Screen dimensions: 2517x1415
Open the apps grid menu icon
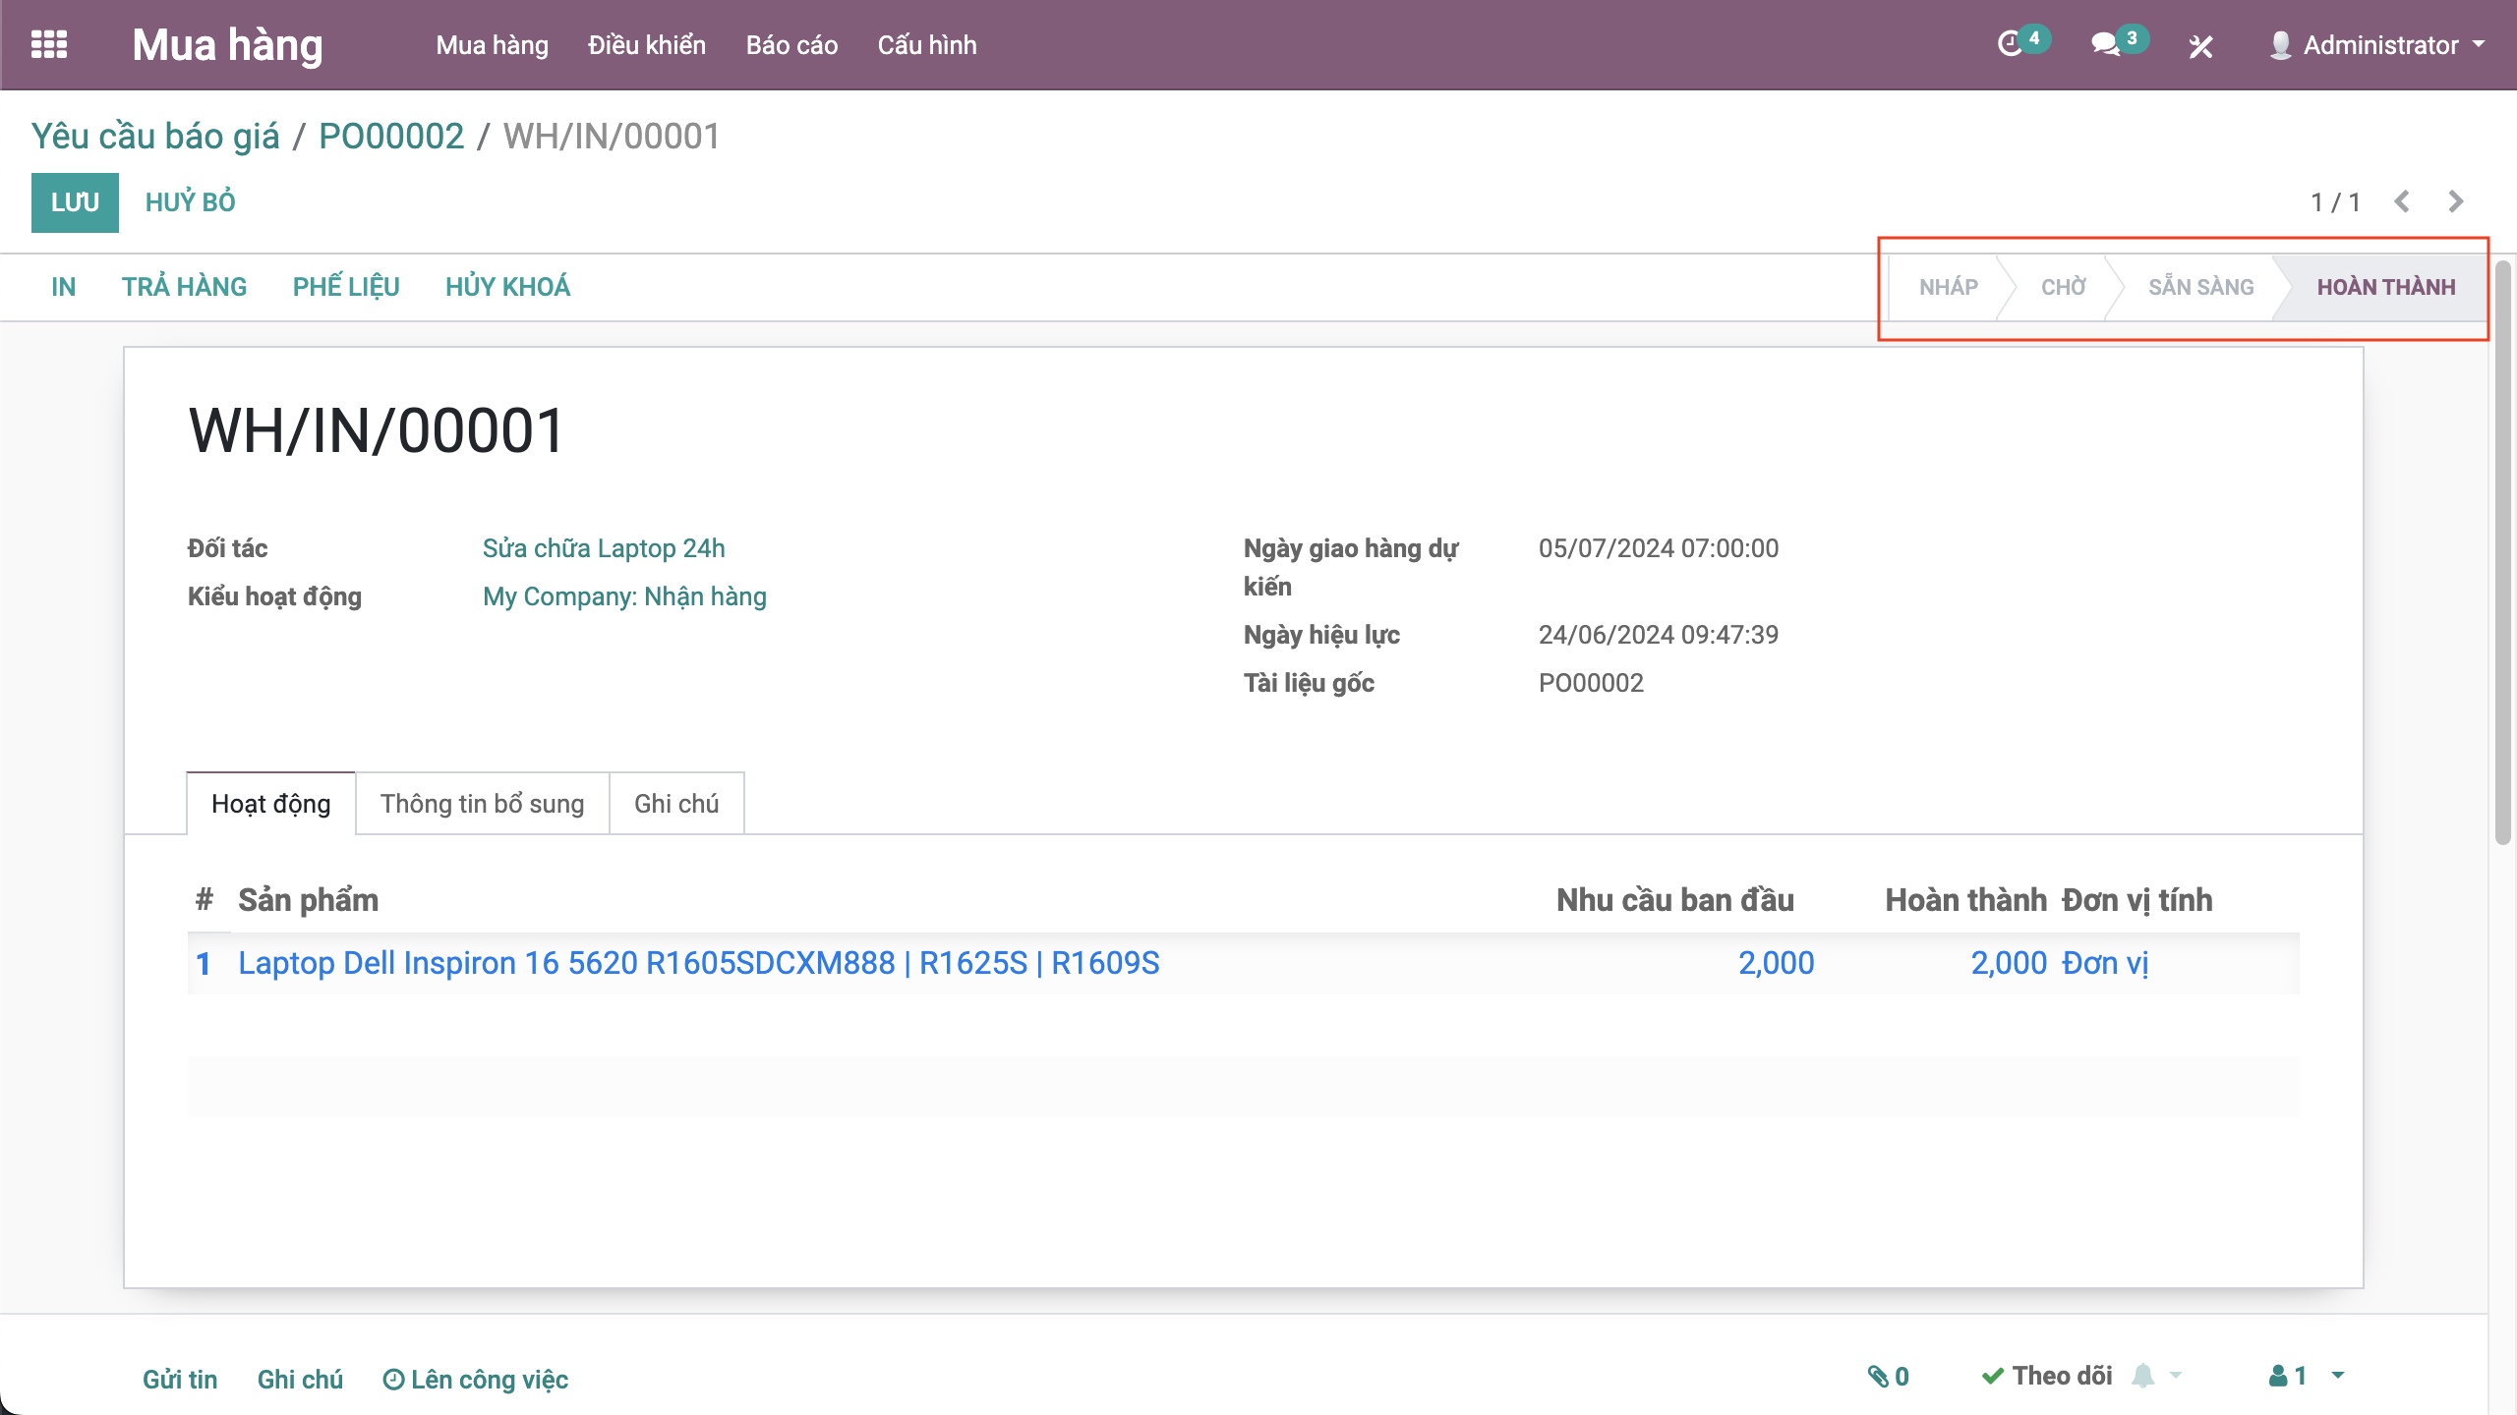(x=49, y=44)
